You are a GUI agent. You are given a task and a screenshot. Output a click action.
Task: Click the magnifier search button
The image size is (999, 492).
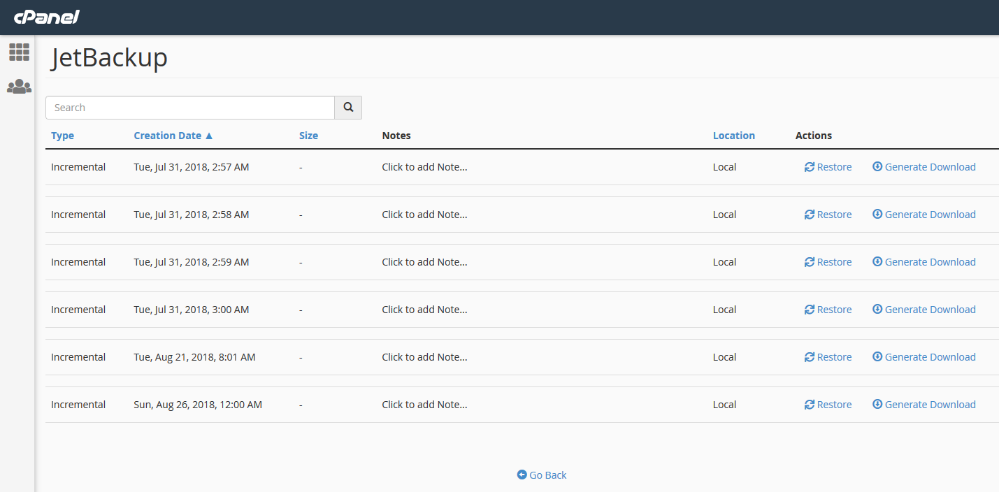click(348, 108)
